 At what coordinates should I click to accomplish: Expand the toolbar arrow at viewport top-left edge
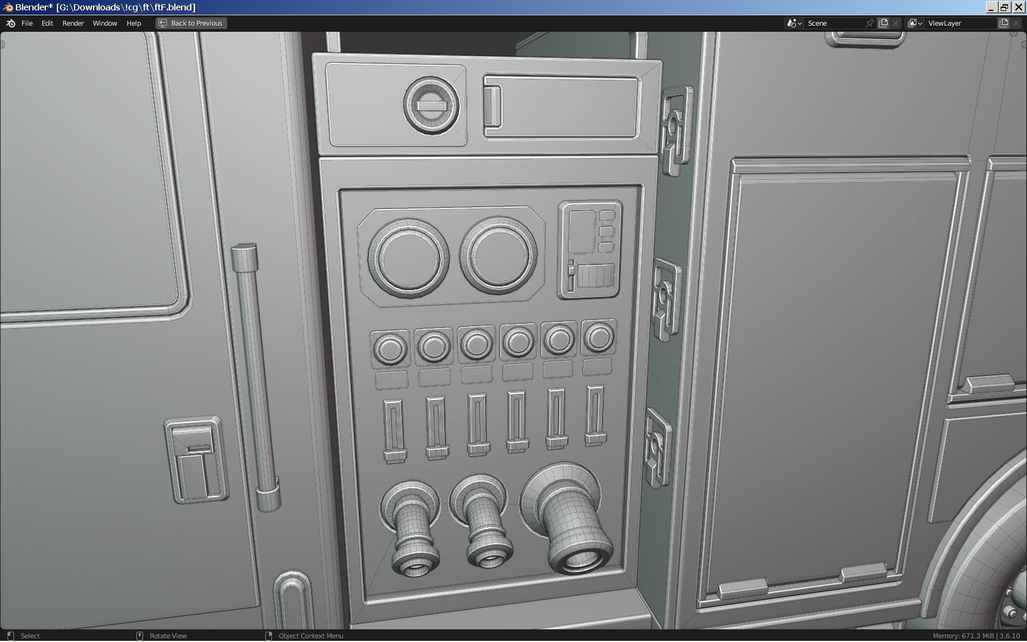tap(2, 45)
